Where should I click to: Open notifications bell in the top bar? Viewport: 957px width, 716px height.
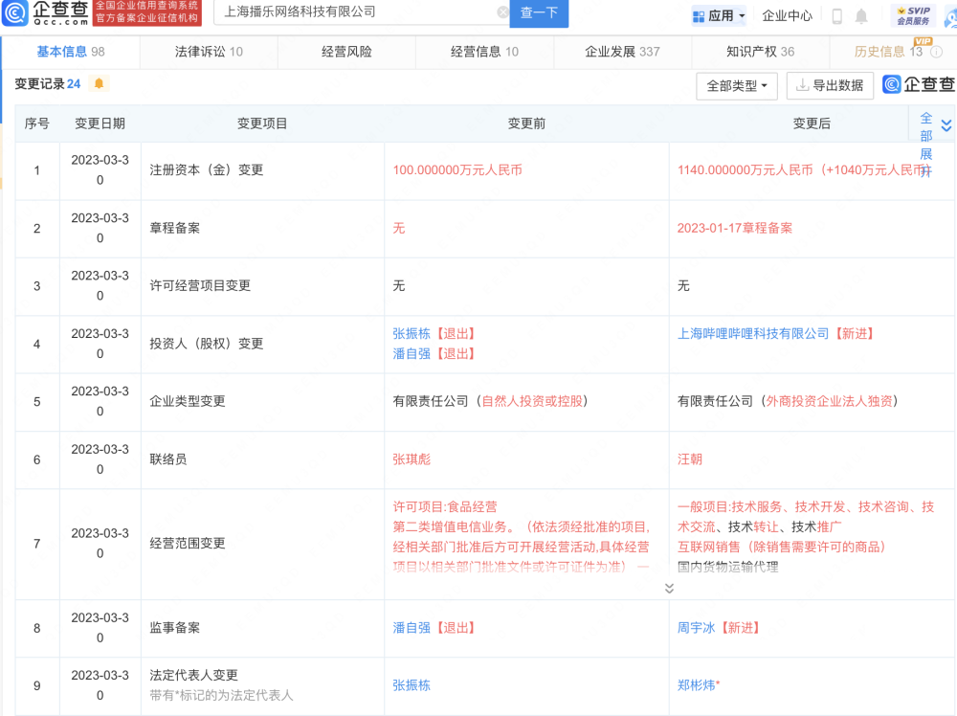click(861, 16)
